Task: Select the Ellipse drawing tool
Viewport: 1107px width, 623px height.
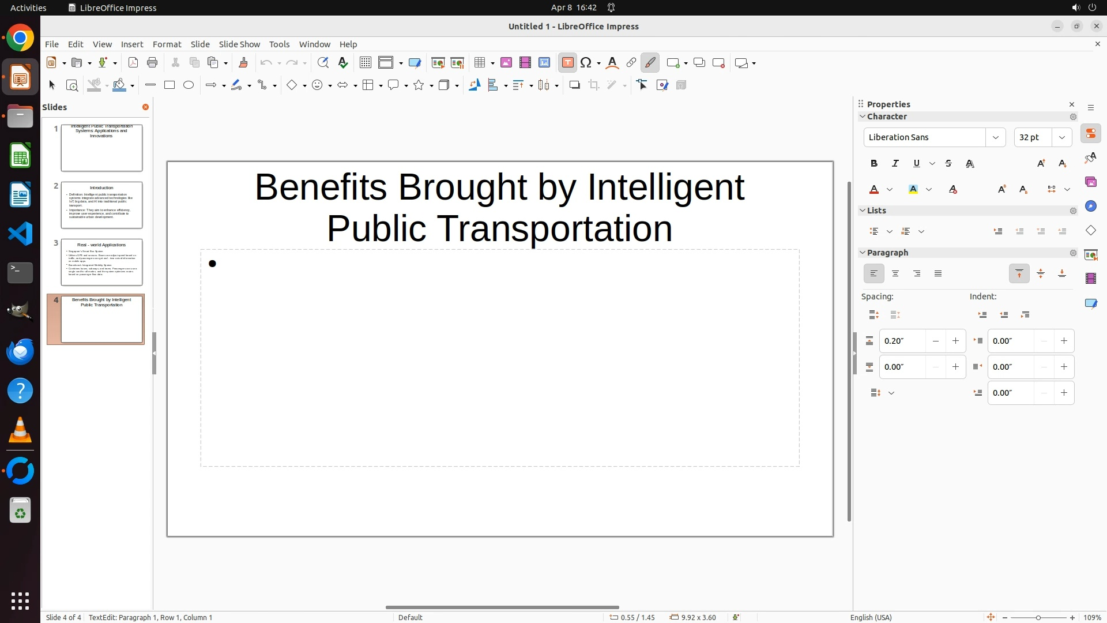Action: 189,85
